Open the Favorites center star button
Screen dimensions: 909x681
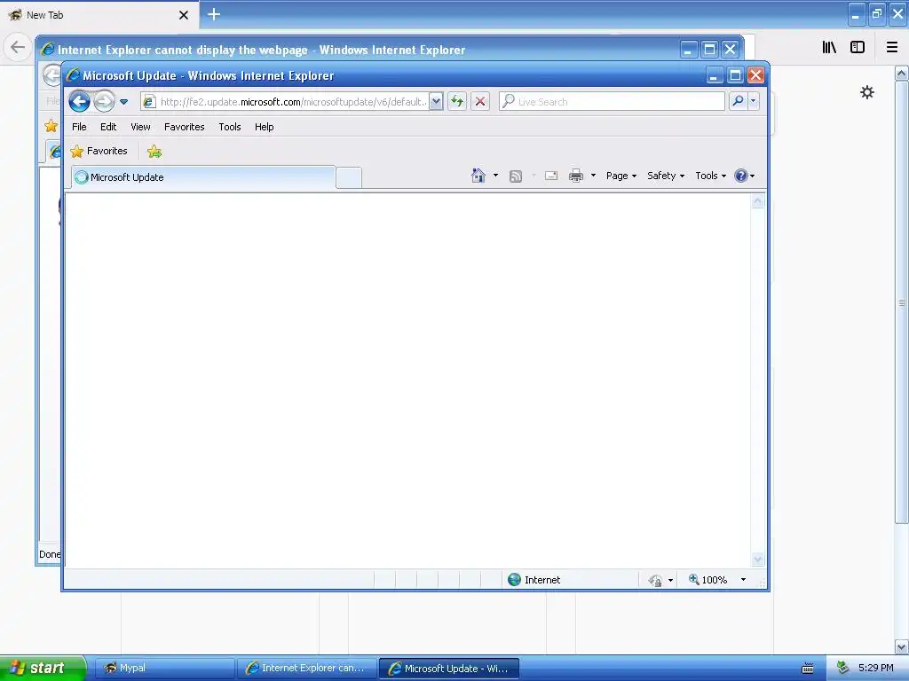[99, 151]
